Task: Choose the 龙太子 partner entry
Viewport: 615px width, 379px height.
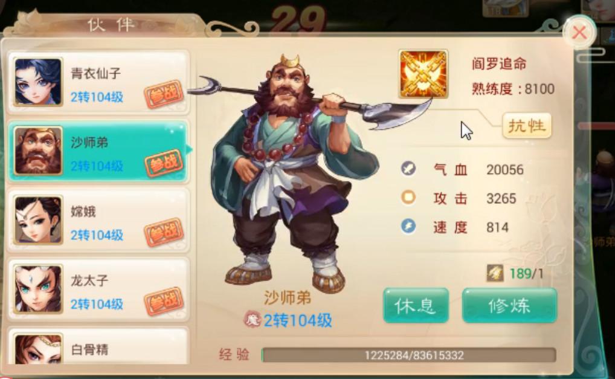Action: (98, 290)
